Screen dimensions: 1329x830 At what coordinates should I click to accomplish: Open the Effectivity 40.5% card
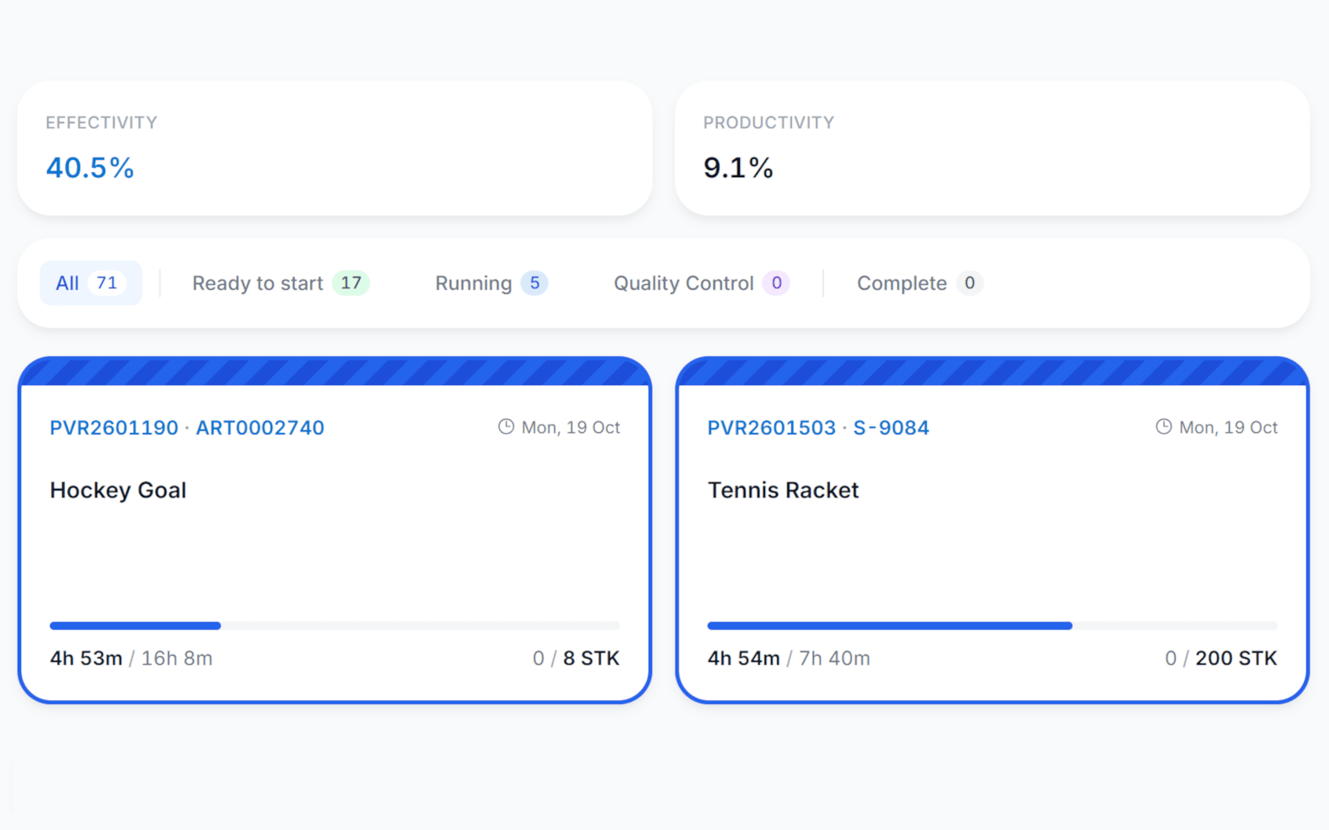[x=334, y=148]
